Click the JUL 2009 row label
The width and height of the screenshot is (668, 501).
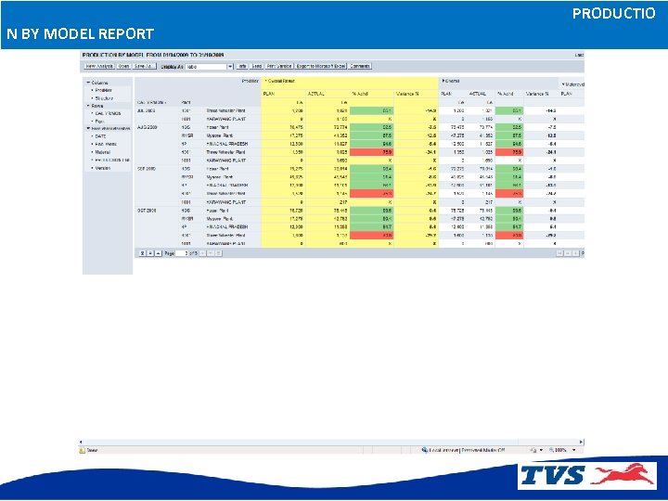pos(147,110)
